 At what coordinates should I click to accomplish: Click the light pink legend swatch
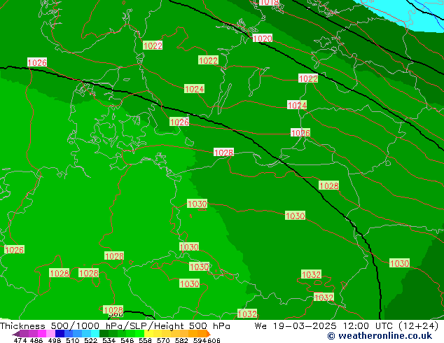coord(50,333)
